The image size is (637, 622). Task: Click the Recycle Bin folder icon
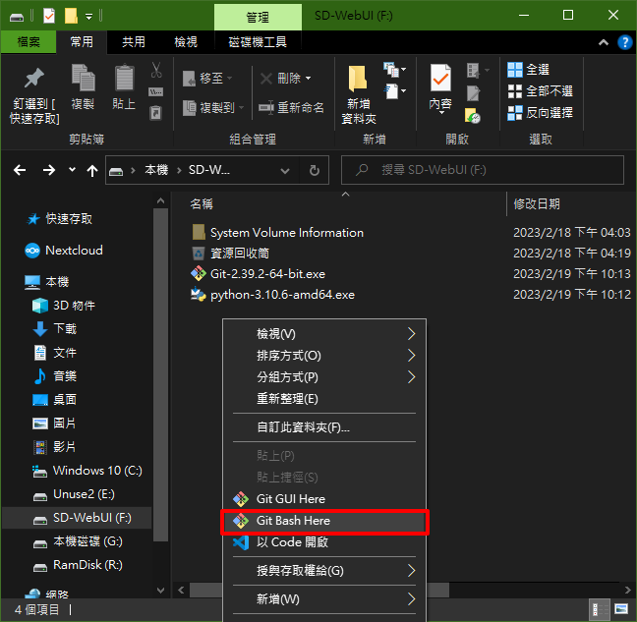(199, 254)
